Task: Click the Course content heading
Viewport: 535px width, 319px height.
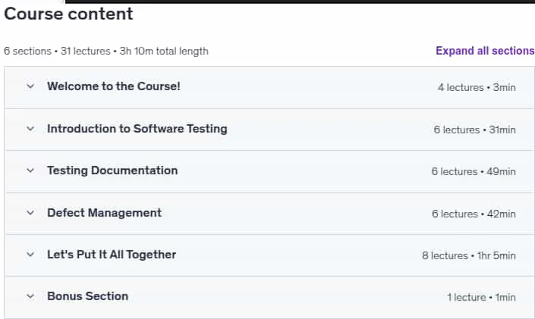Action: [x=68, y=14]
